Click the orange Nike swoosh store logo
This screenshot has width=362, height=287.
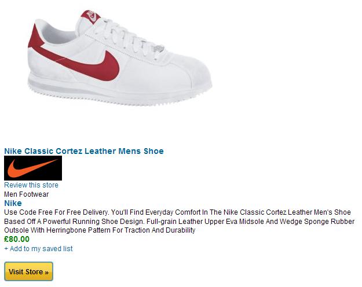pos(32,168)
